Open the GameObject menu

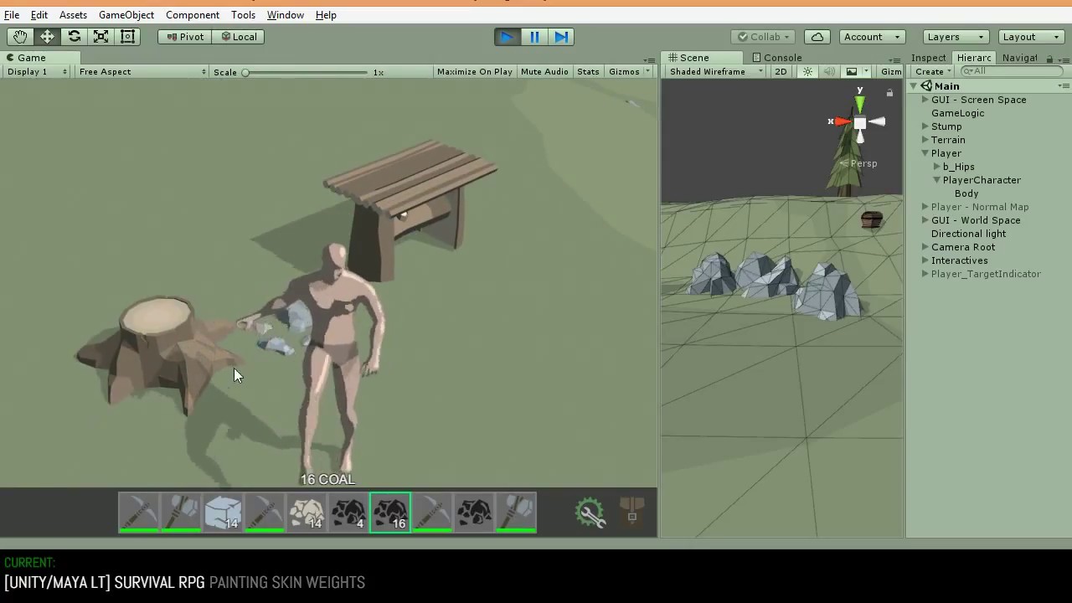pyautogui.click(x=126, y=14)
